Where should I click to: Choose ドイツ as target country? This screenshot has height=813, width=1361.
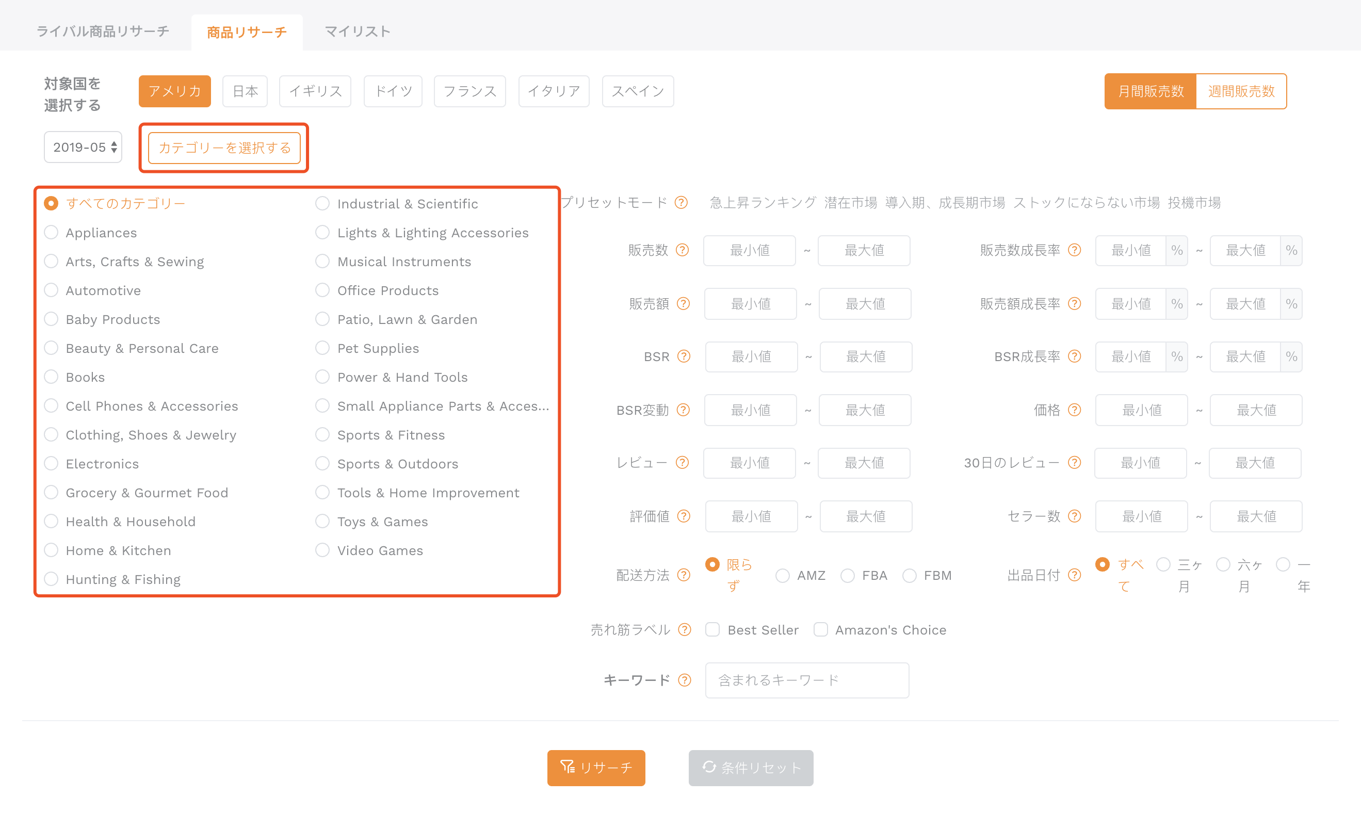(x=393, y=91)
